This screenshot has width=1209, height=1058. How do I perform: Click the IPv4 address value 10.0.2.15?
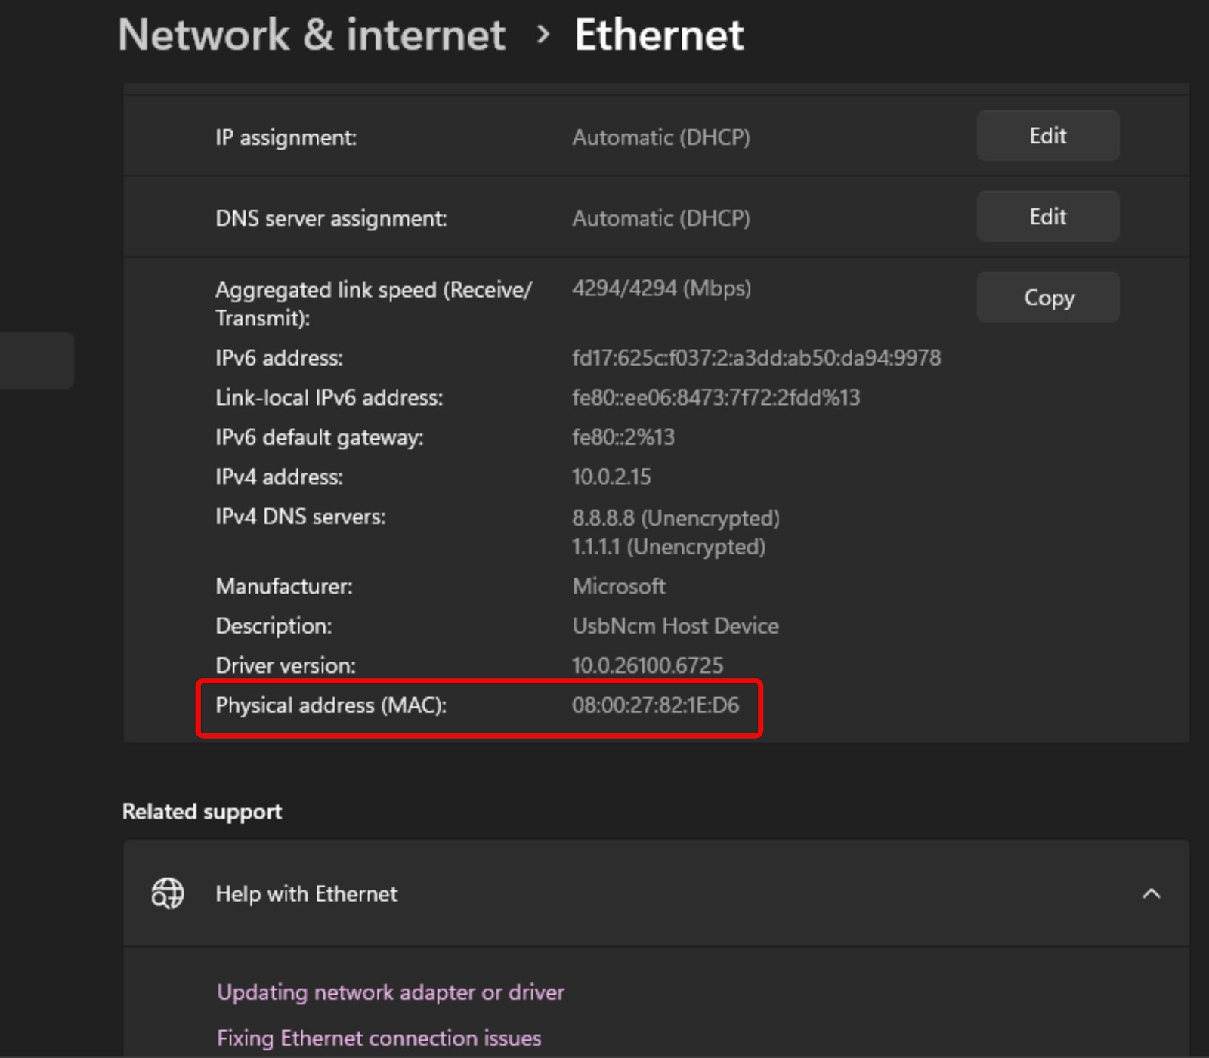[611, 477]
